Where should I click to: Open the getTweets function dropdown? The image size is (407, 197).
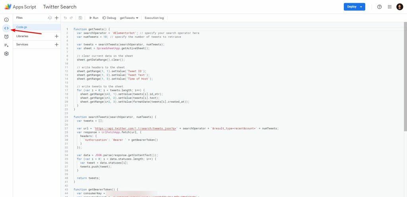click(129, 18)
